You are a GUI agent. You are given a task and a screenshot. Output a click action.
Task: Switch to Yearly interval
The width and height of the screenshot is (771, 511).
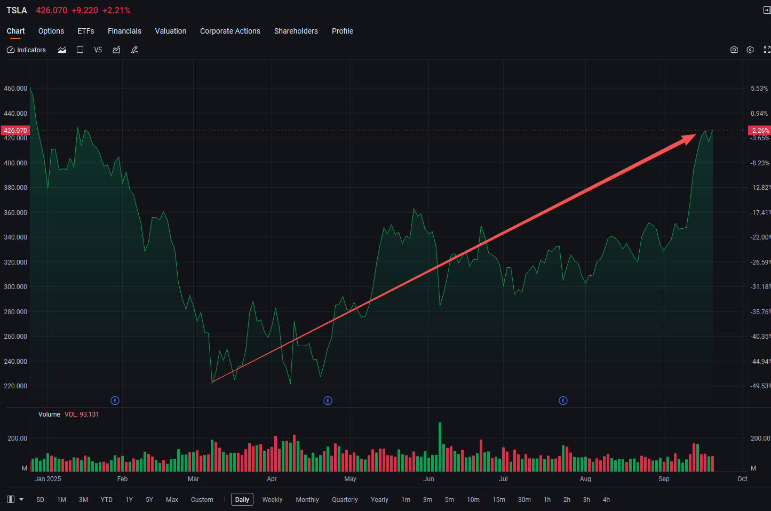pos(380,500)
